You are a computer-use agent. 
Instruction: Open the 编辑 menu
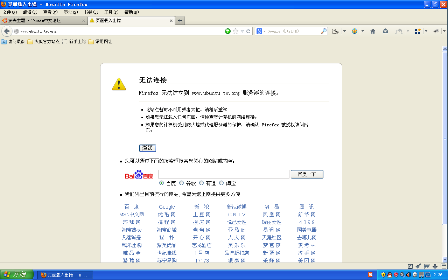(30, 12)
